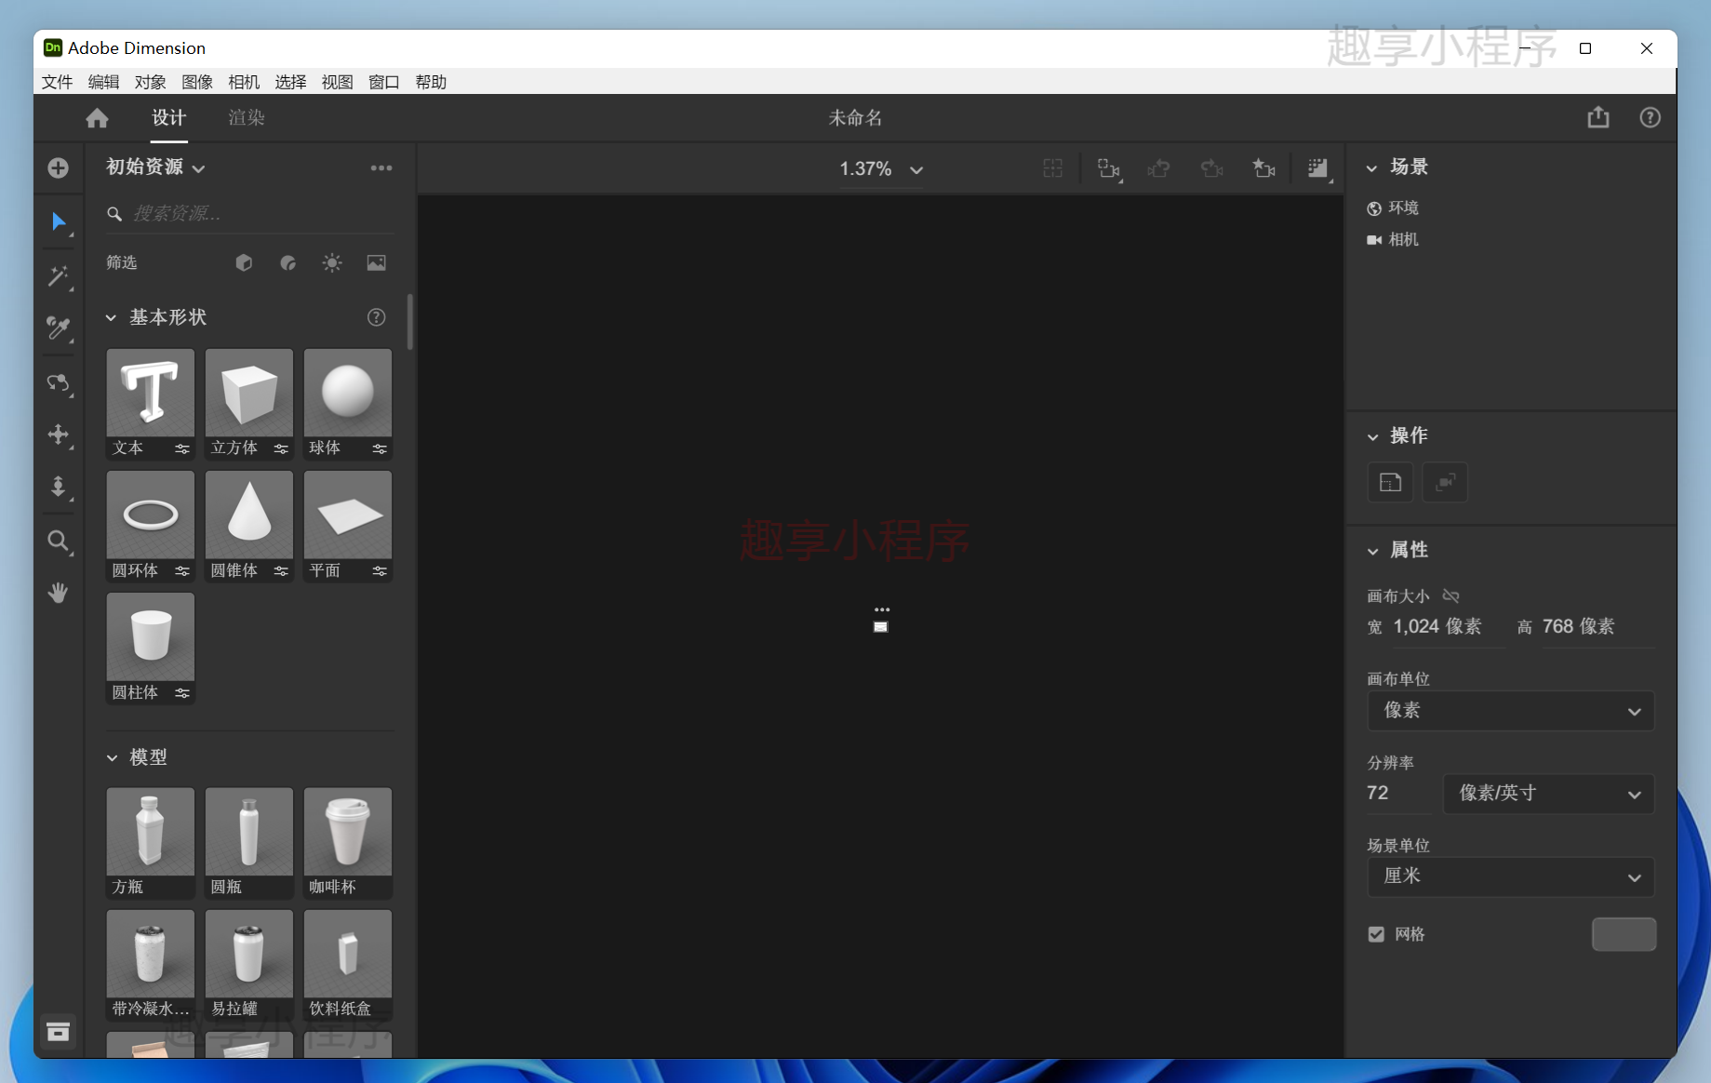The image size is (1711, 1083).
Task: Select the Dolly camera tool
Action: [59, 487]
